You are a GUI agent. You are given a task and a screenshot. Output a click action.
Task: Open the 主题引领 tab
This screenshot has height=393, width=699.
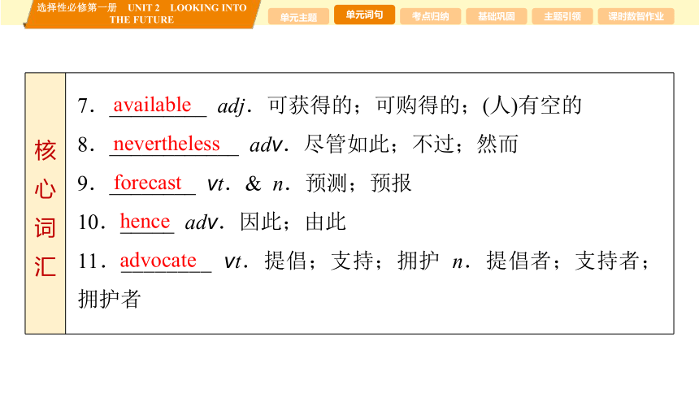(562, 16)
